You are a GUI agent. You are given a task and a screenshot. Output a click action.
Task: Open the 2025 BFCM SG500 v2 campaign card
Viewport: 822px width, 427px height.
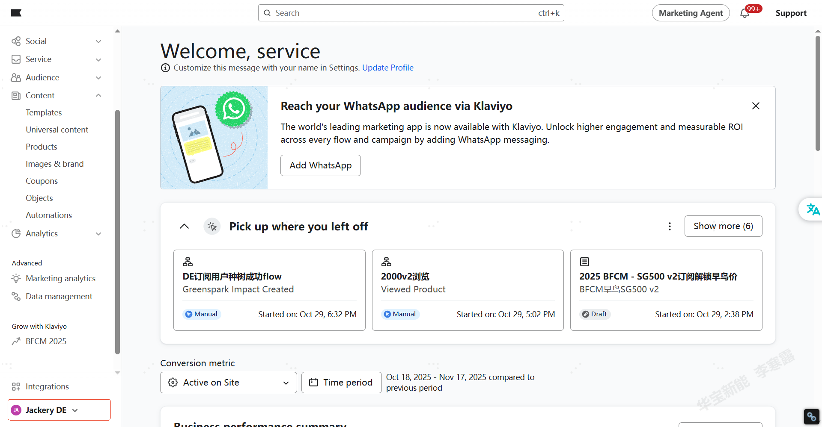click(x=666, y=290)
